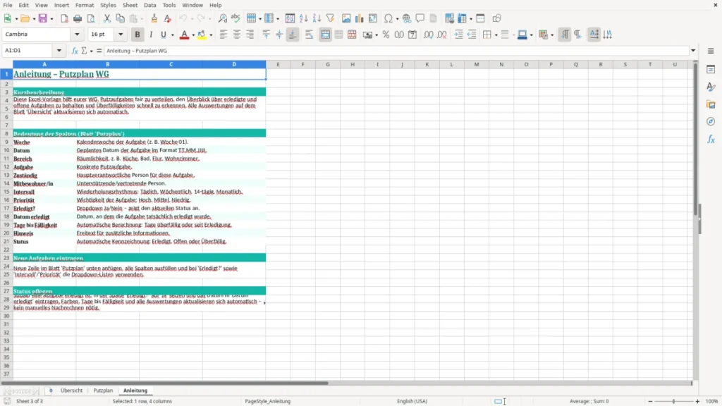Toggle Bold formatting
This screenshot has height=406, width=722.
[x=137, y=35]
